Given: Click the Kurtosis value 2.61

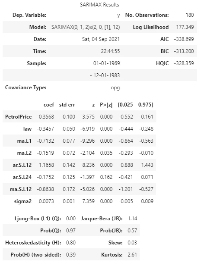Looking at the screenshot, I should (132, 255).
